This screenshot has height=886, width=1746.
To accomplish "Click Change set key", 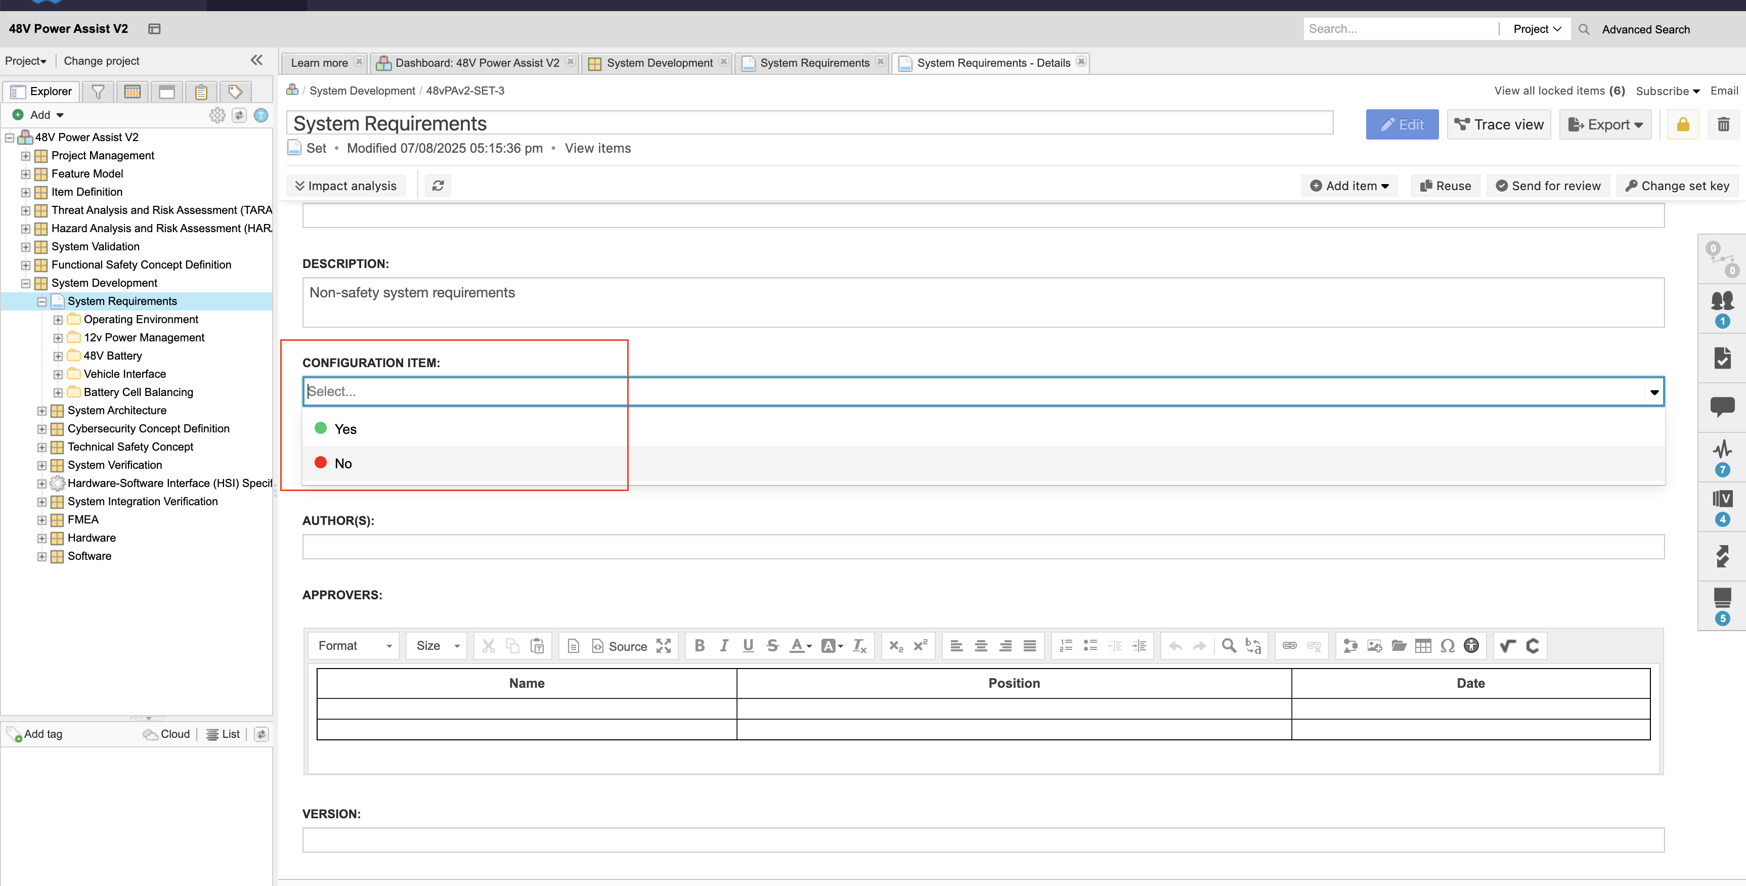I will tap(1677, 186).
